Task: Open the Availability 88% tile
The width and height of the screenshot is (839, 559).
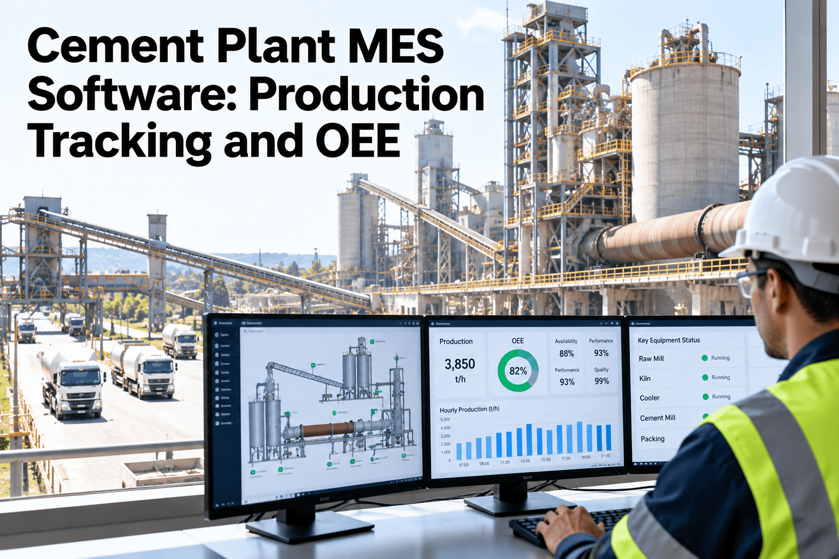Action: [566, 348]
